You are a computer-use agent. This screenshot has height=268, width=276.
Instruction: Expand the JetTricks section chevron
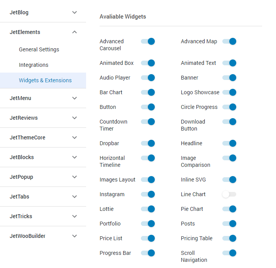coord(75,216)
